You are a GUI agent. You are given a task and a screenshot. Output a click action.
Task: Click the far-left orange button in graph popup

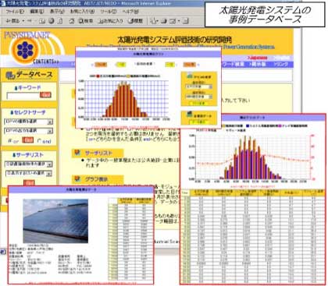coord(101,65)
